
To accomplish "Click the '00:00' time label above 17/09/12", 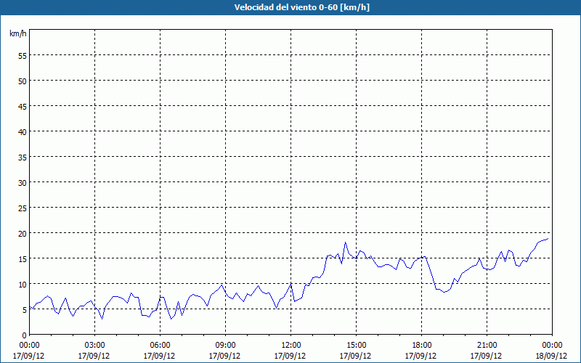I will click(29, 346).
